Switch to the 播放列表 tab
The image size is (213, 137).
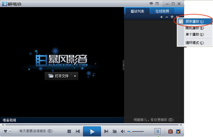point(137,11)
